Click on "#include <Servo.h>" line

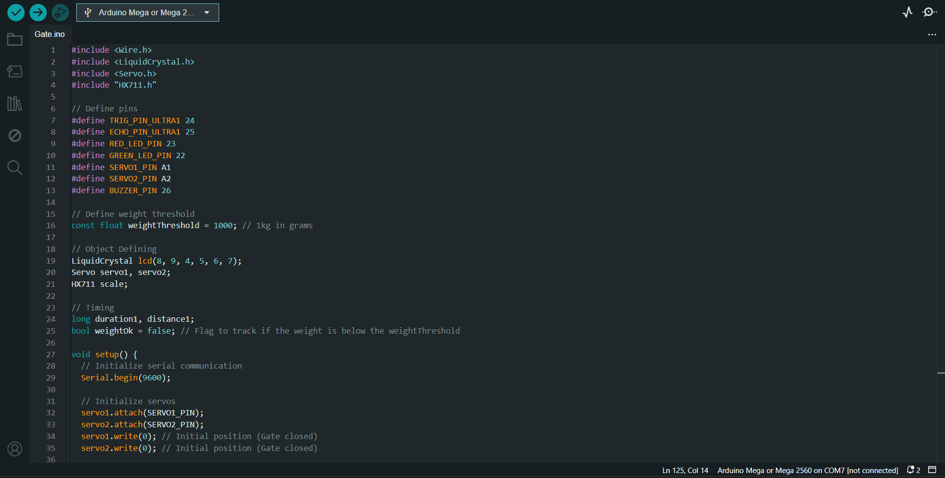(x=114, y=74)
